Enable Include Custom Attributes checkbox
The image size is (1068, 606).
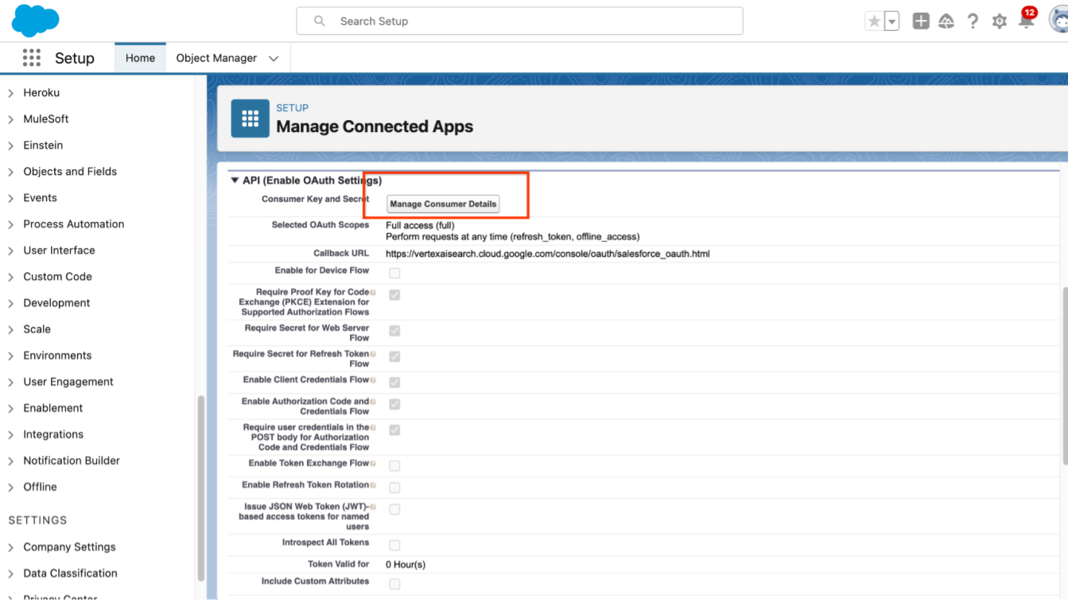[394, 583]
